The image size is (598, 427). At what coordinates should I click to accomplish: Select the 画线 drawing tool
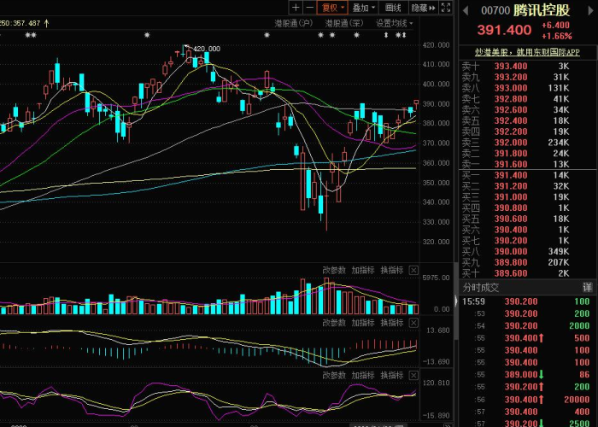[393, 8]
